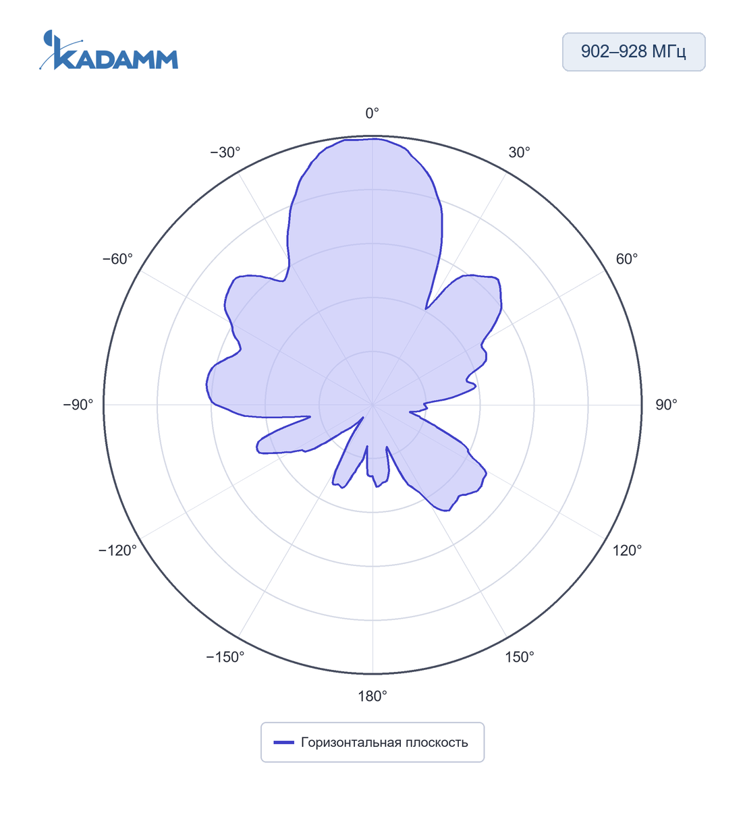The image size is (745, 817).
Task: Select the −150° angle label
Action: click(225, 657)
